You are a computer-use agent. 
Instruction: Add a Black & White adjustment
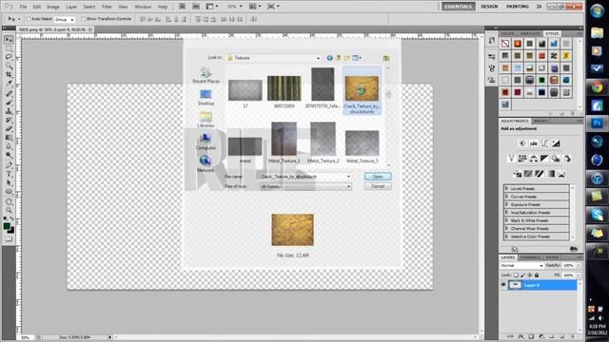(x=544, y=159)
